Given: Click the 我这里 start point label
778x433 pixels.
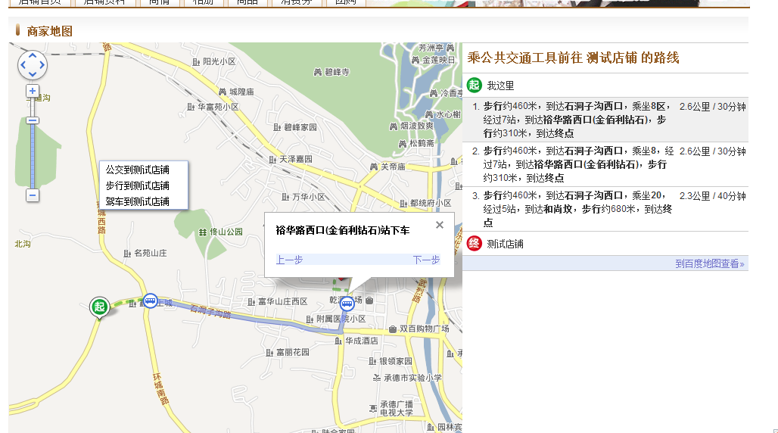Looking at the screenshot, I should (501, 86).
